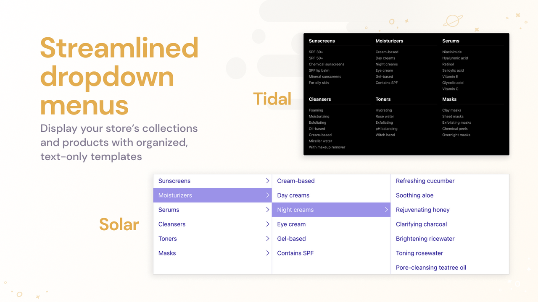Click Moisturizers heading in Tidal menu

389,41
